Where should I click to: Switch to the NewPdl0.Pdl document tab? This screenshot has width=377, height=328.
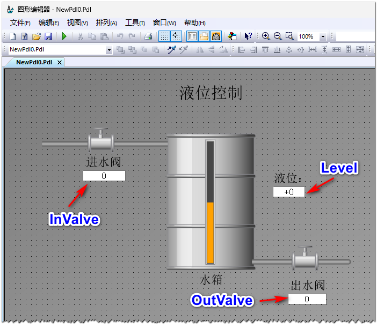pyautogui.click(x=34, y=62)
